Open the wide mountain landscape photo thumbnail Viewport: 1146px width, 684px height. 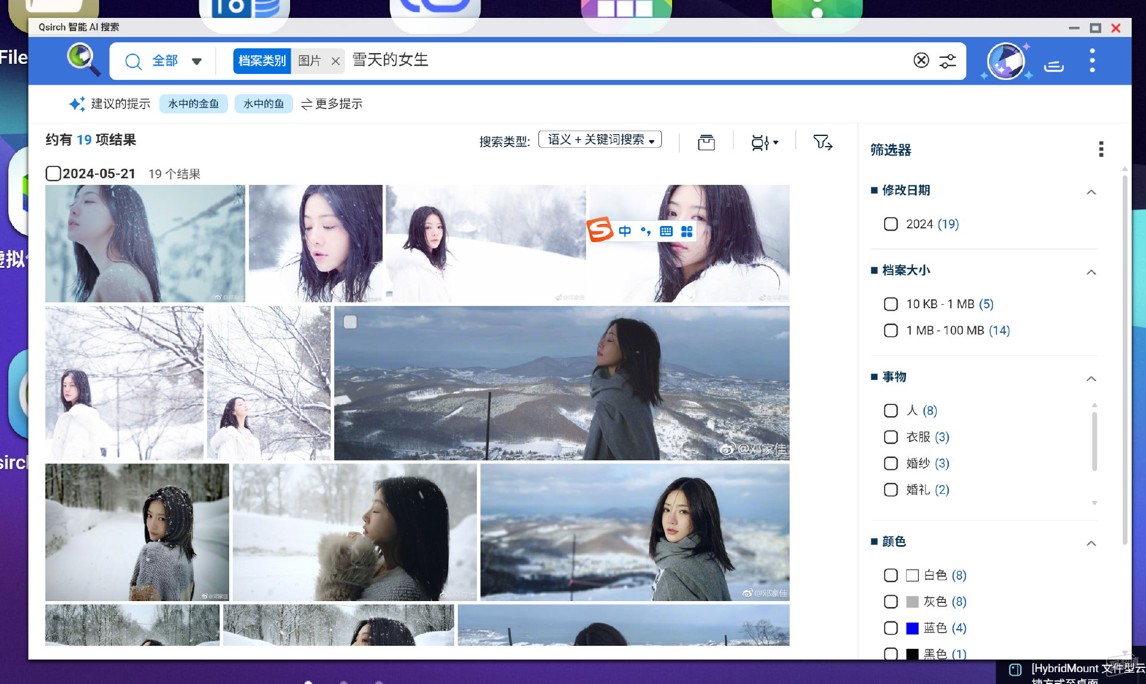click(561, 383)
